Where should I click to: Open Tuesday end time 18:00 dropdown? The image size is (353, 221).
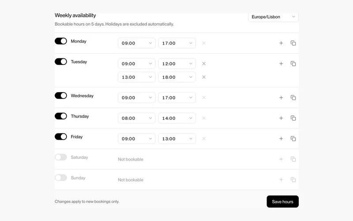click(x=177, y=77)
